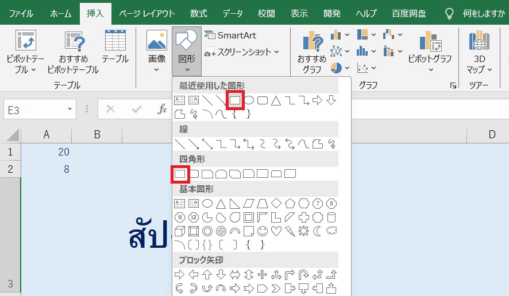
Task: Select the crescent moon shape
Action: [318, 231]
